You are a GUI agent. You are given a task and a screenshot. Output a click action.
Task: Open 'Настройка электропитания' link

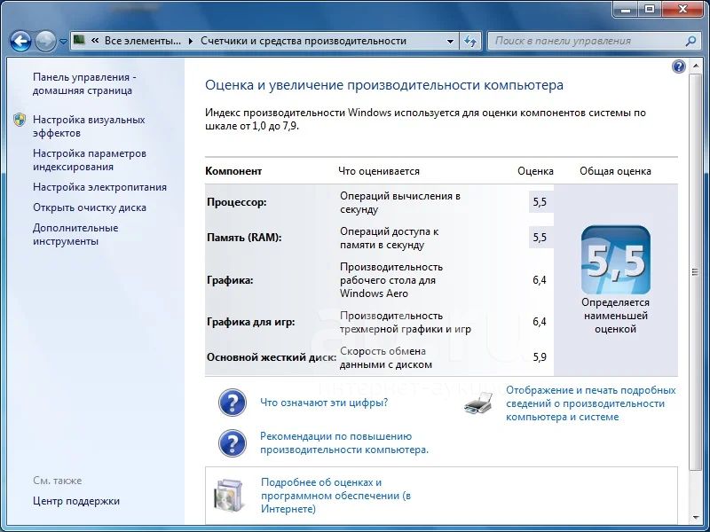pos(99,187)
